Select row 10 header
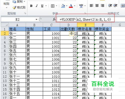This screenshot has width=125, height=99. click(5, 68)
